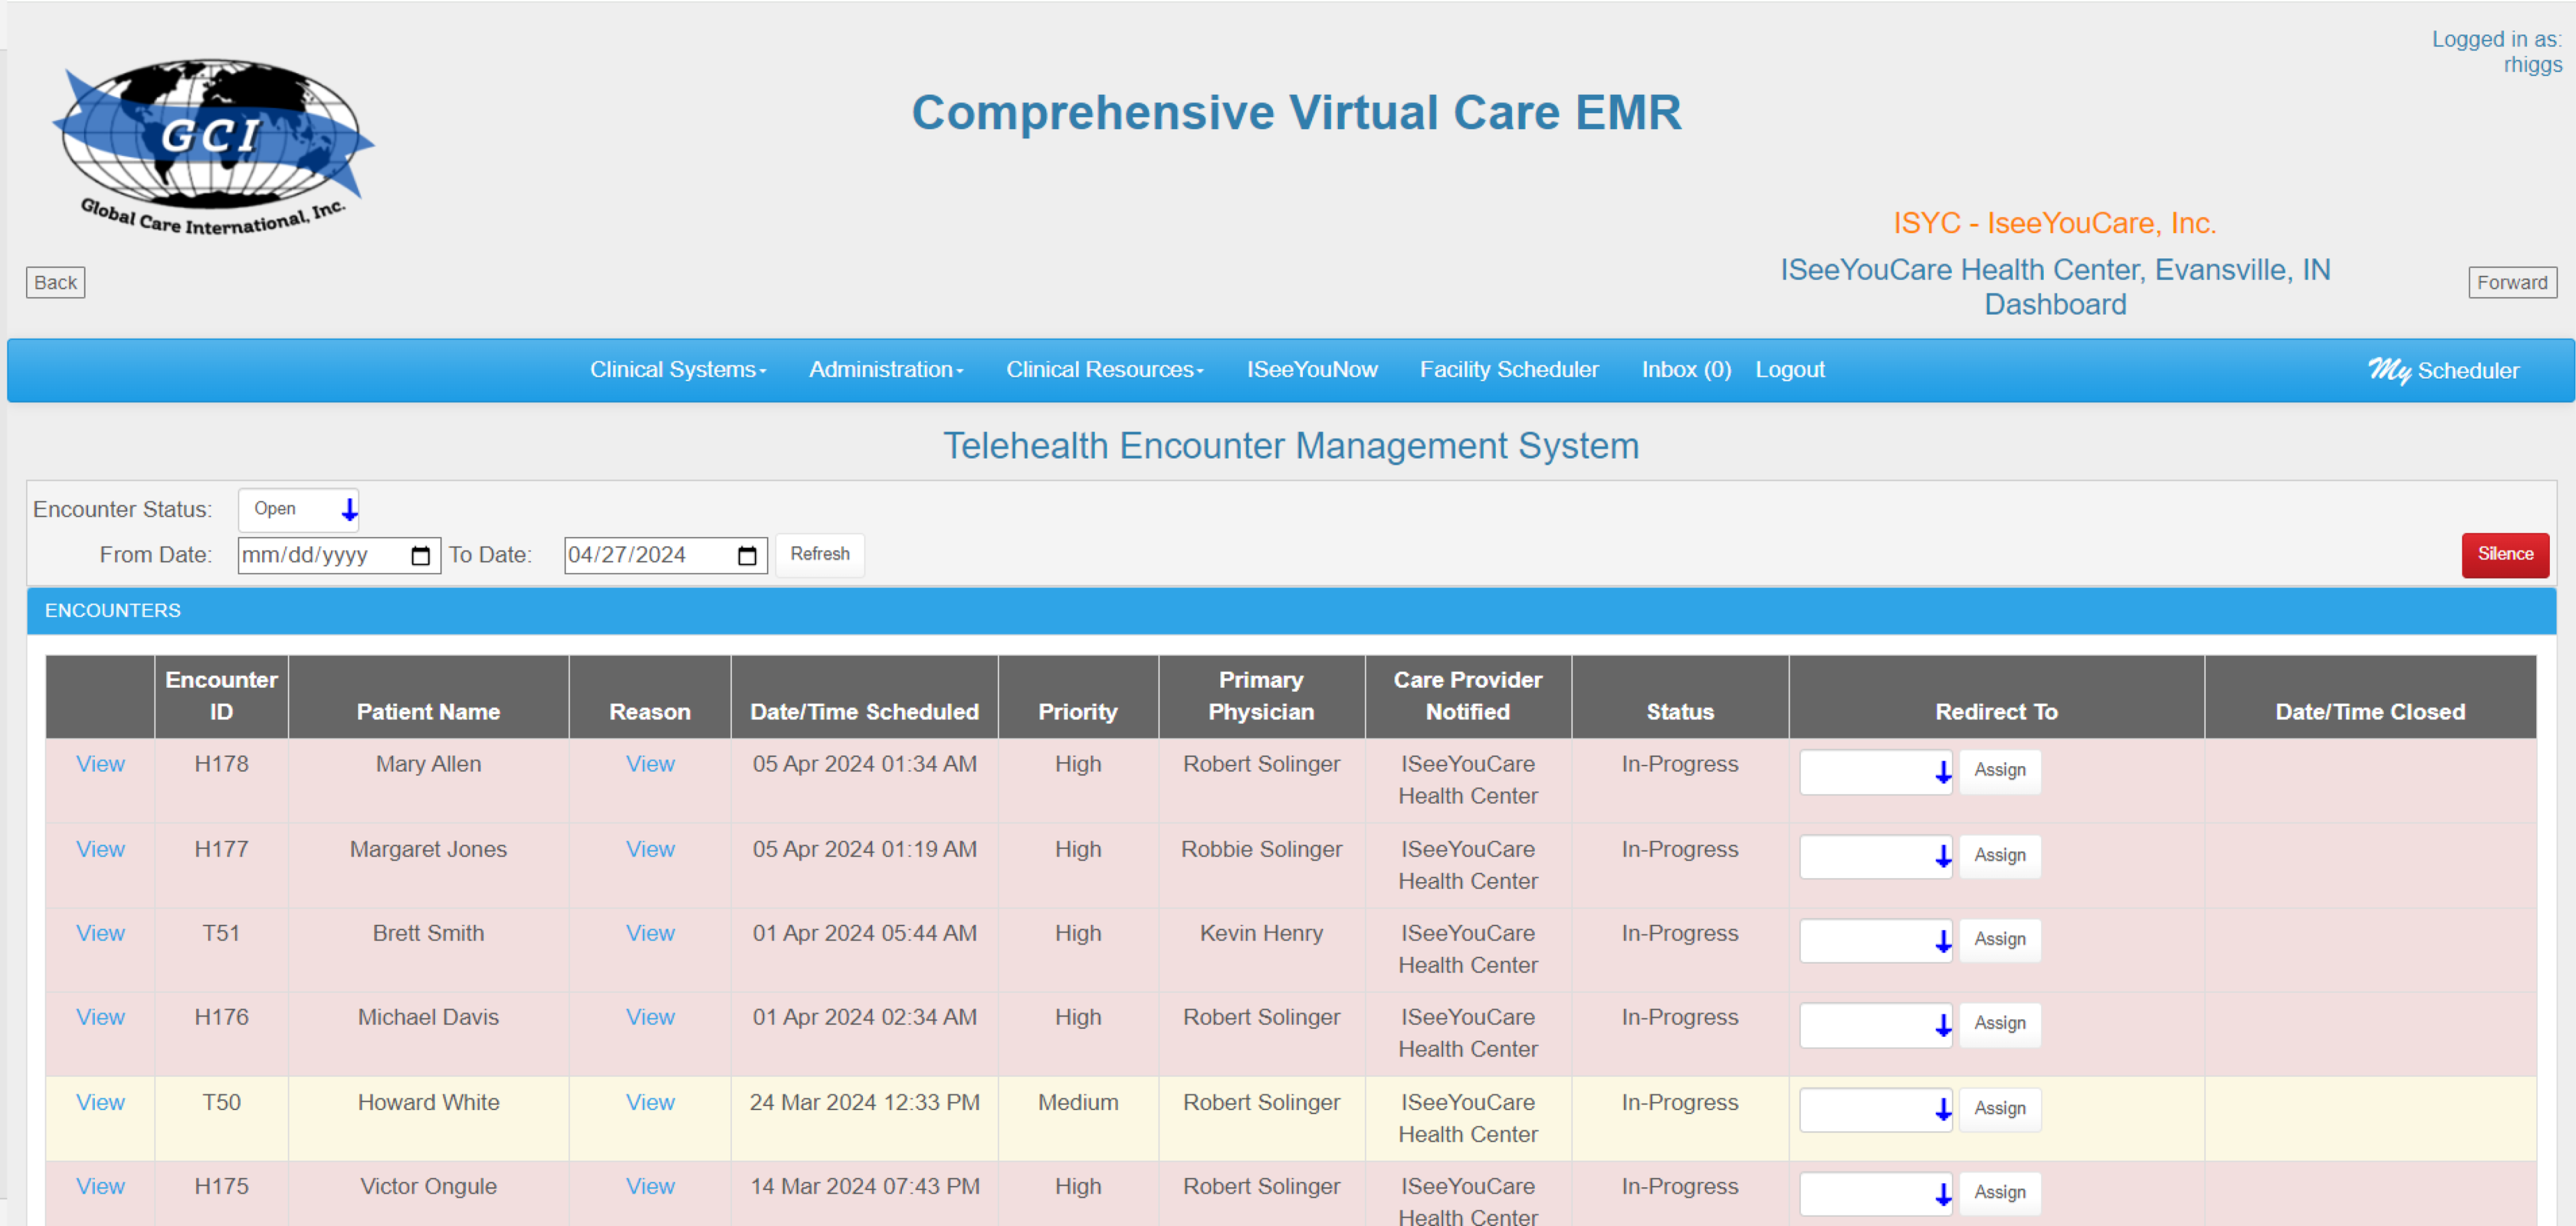The image size is (2576, 1226).
Task: Go to ISeeYouNow in the navbar
Action: pos(1312,370)
